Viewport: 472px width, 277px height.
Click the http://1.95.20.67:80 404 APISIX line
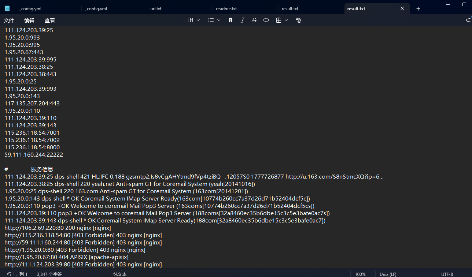tap(66, 257)
